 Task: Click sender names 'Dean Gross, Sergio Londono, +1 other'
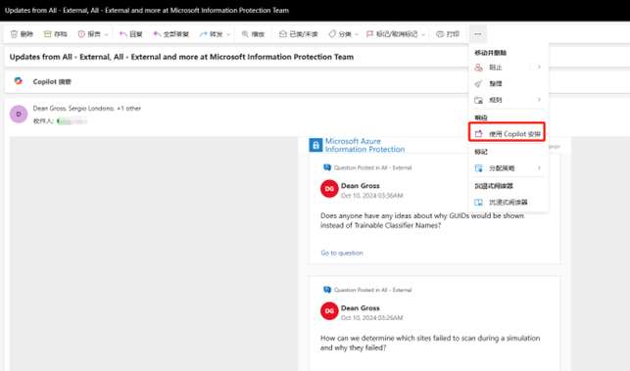(x=87, y=109)
